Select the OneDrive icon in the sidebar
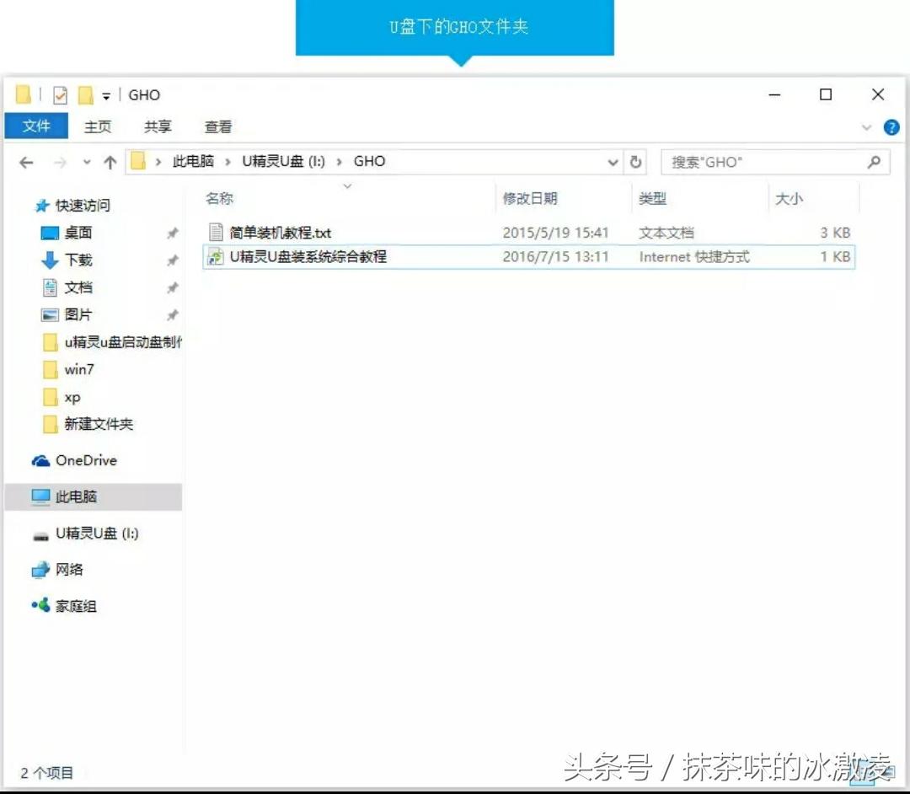This screenshot has width=910, height=794. coord(40,460)
